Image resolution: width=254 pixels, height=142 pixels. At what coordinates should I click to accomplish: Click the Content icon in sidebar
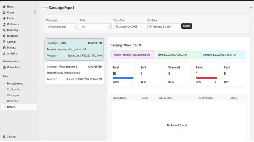coord(4,42)
